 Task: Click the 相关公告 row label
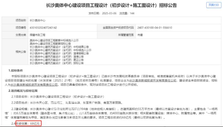21,52
